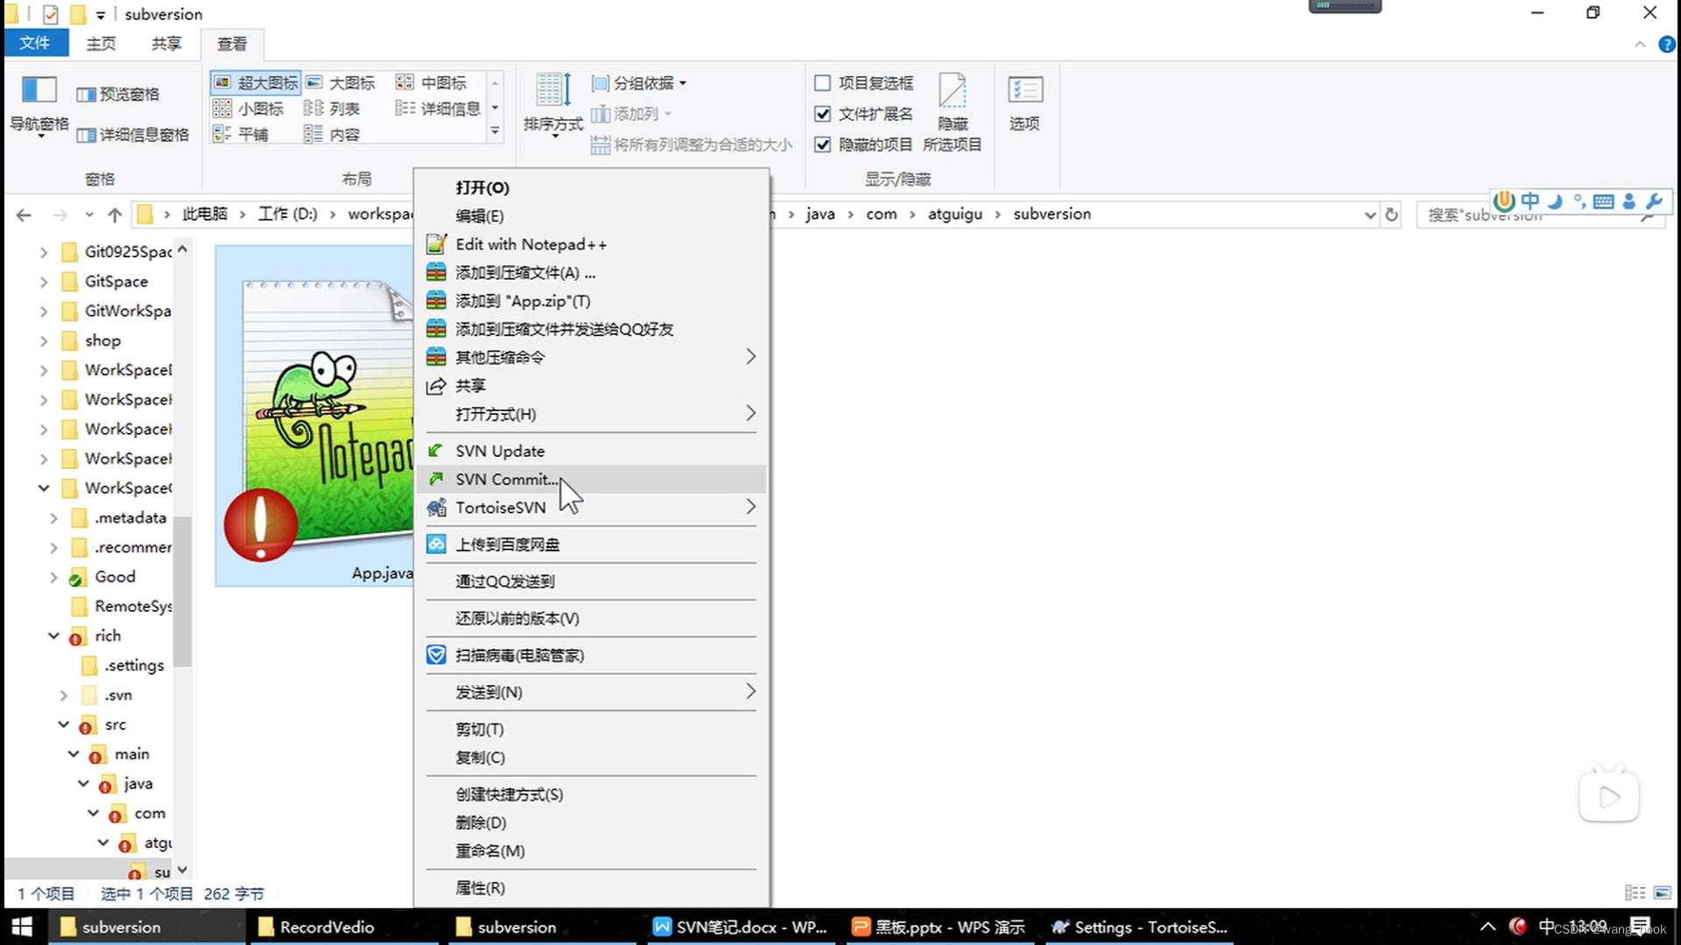
Task: Expand the 发送到 submenu arrow
Action: pyautogui.click(x=750, y=691)
